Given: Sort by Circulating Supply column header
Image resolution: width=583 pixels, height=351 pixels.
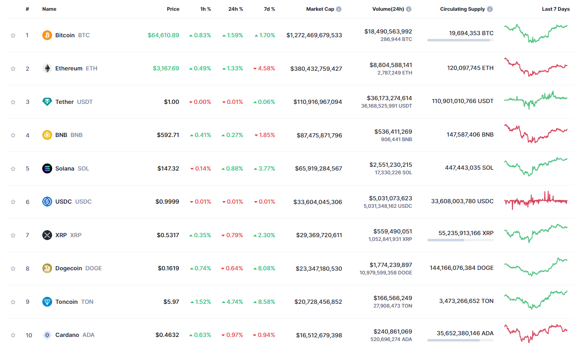Looking at the screenshot, I should coord(463,9).
